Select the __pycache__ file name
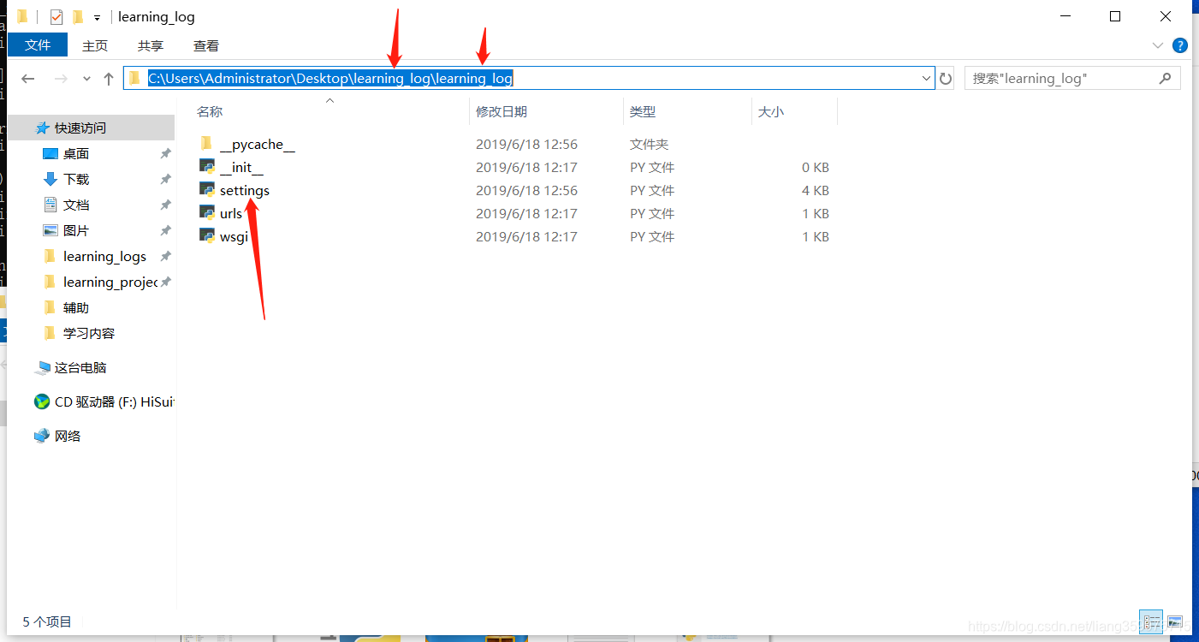This screenshot has width=1199, height=642. tap(258, 145)
